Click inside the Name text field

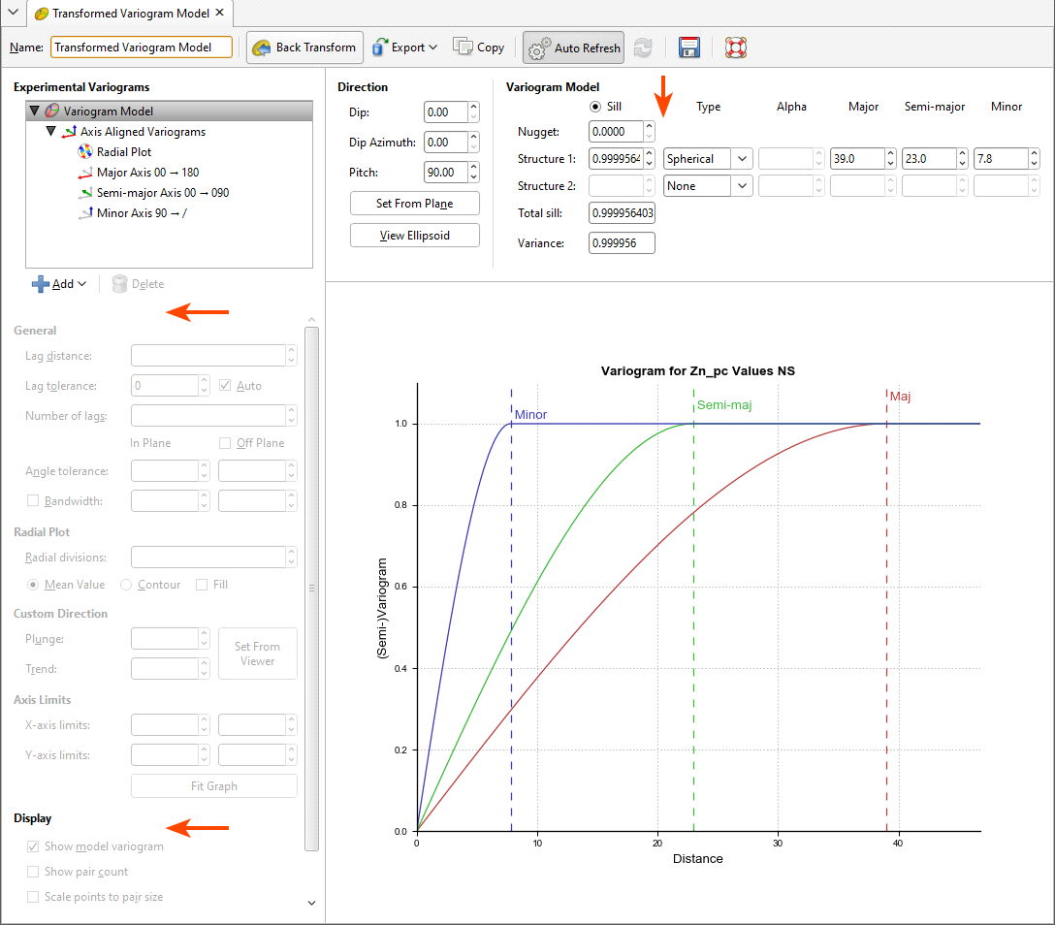(x=141, y=47)
